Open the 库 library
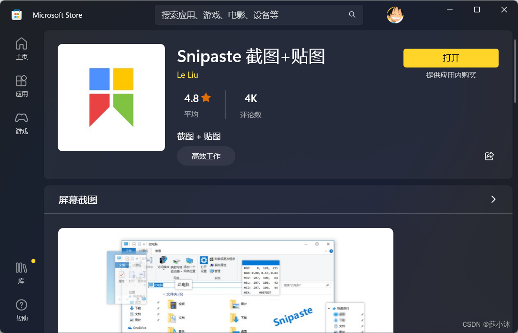 (x=21, y=273)
